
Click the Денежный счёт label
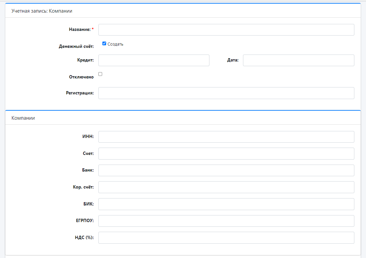tap(76, 47)
